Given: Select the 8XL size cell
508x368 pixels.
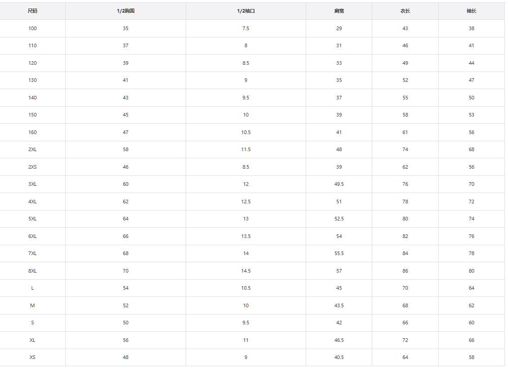Looking at the screenshot, I should click(x=32, y=271).
